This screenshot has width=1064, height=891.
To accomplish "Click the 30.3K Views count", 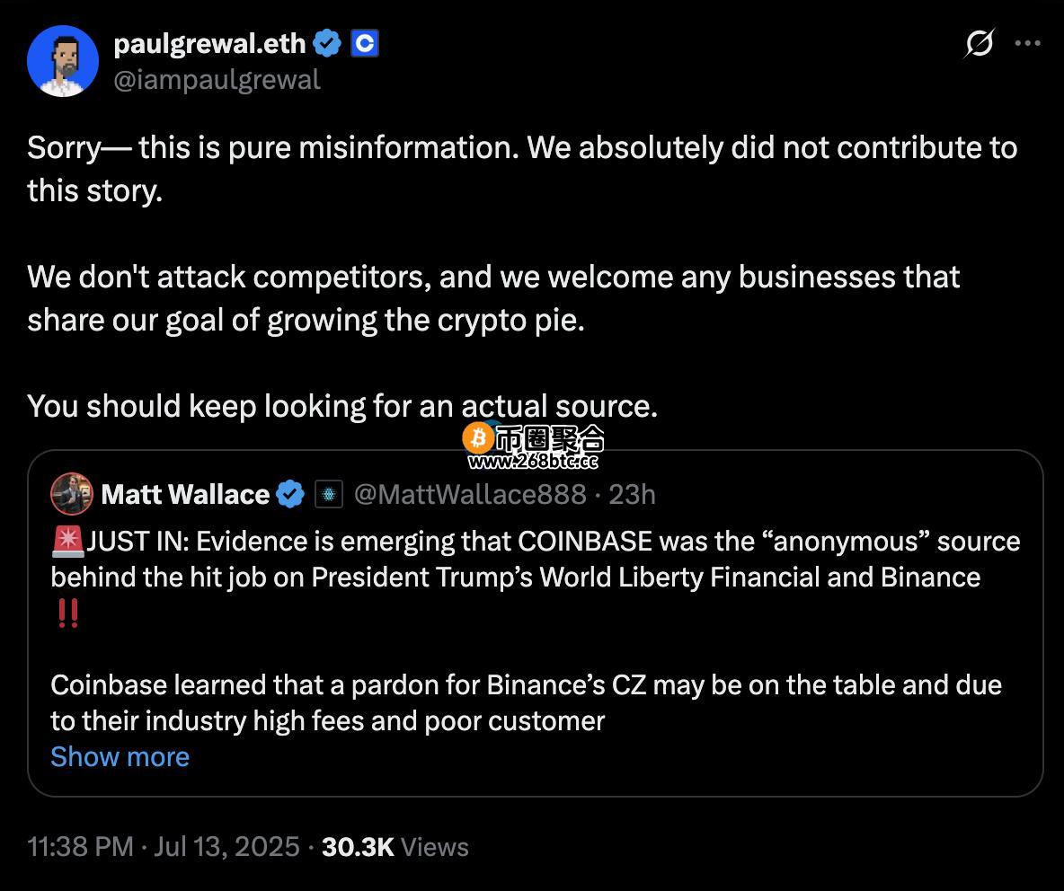I will click(x=395, y=847).
